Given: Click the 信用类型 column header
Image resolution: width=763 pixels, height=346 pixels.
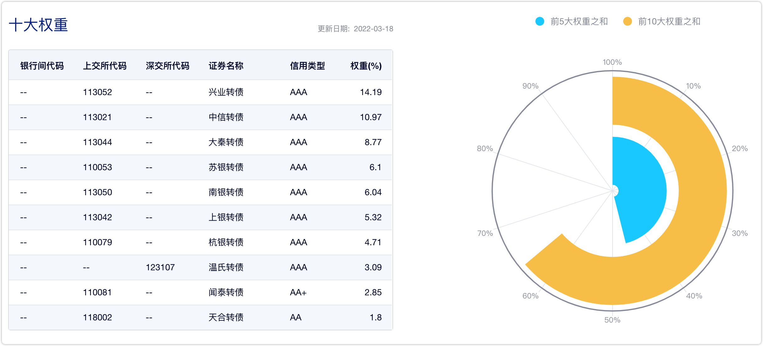Looking at the screenshot, I should (307, 66).
